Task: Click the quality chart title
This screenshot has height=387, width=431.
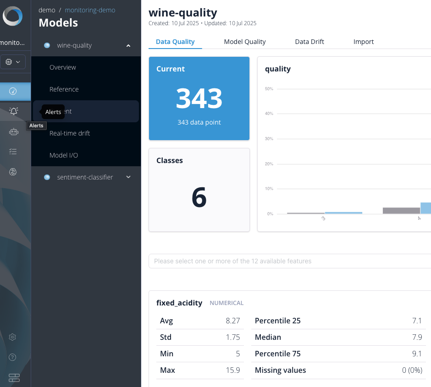Action: coord(277,69)
